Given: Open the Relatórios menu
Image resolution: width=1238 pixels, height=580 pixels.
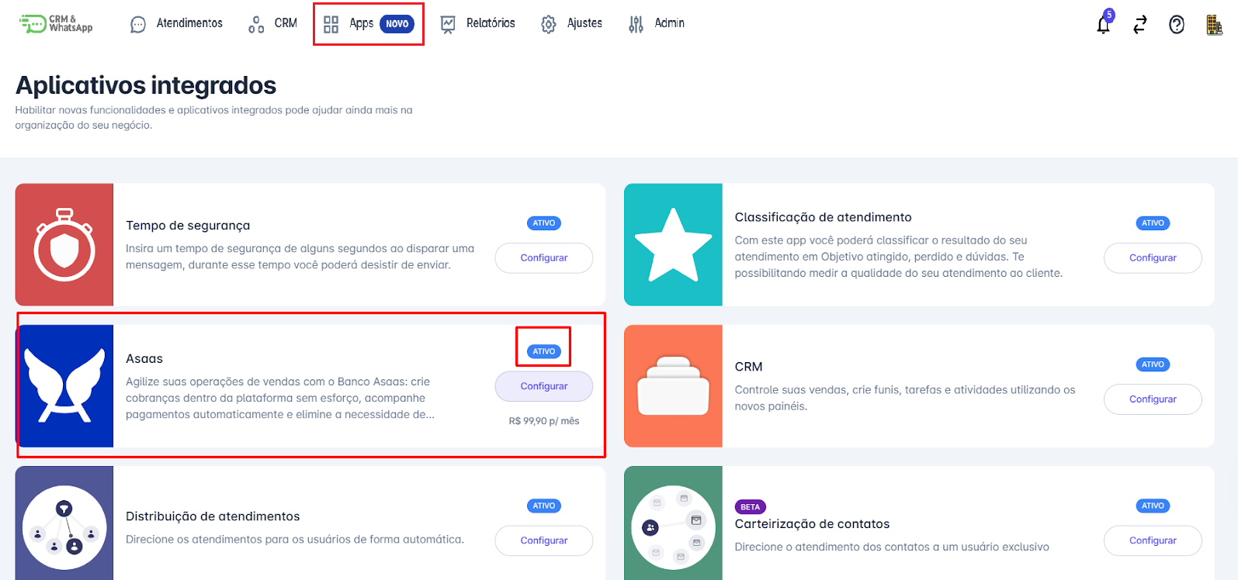Looking at the screenshot, I should tap(478, 24).
